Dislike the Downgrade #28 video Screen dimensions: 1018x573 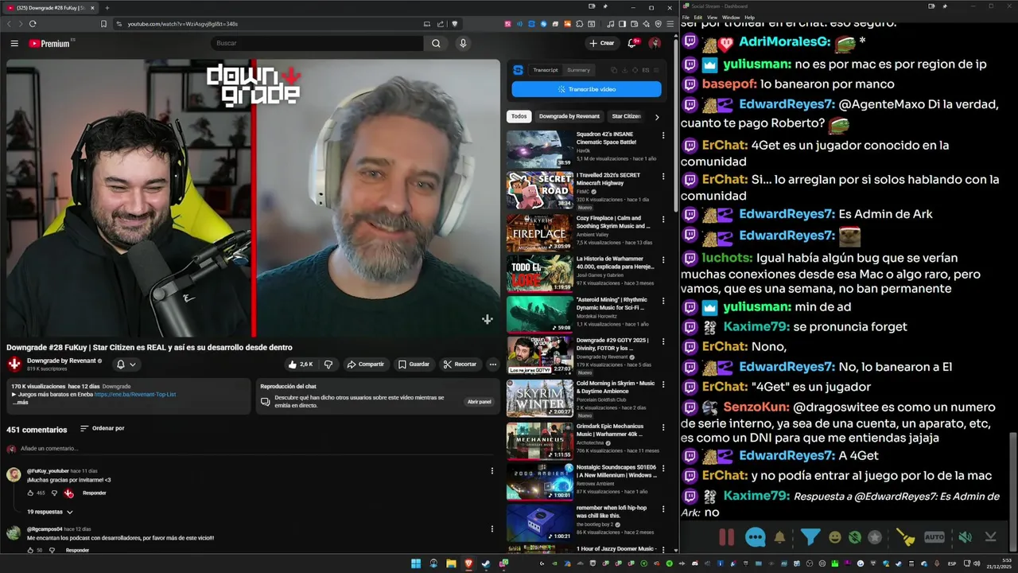[328, 364]
